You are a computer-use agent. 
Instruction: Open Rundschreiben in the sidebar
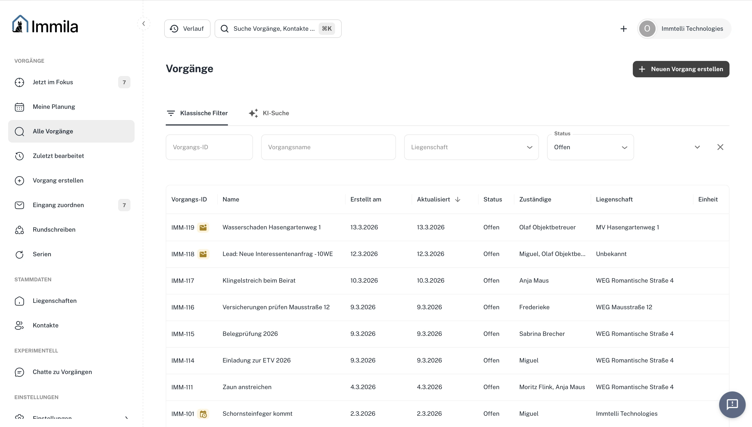pyautogui.click(x=54, y=230)
